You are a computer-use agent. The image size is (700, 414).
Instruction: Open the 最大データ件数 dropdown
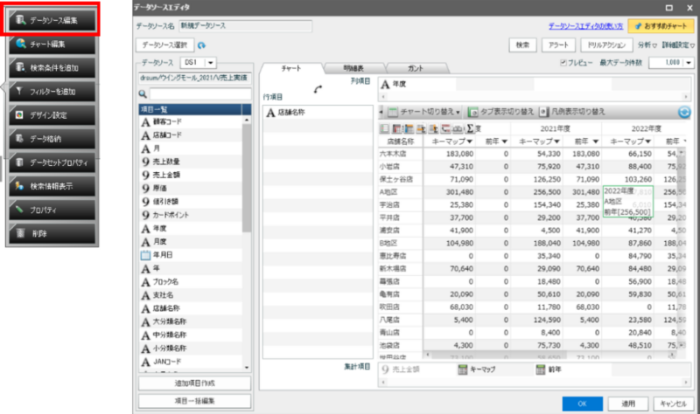pyautogui.click(x=689, y=63)
